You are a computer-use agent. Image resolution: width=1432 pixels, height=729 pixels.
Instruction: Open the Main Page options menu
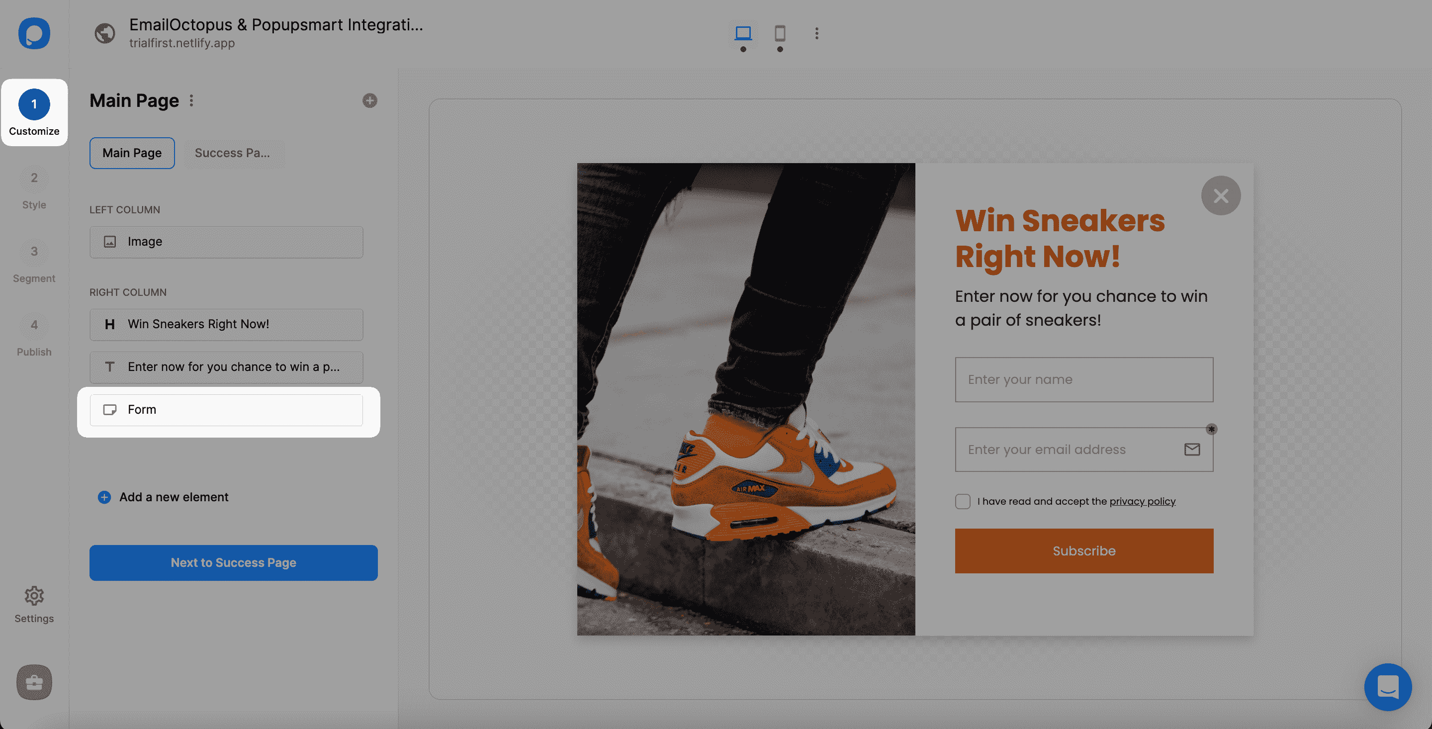point(192,100)
